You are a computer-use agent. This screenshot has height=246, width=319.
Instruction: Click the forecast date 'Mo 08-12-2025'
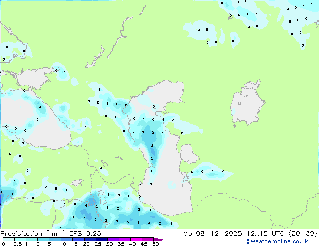[213, 234]
